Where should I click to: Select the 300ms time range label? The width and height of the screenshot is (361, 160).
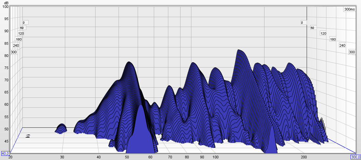point(349,9)
